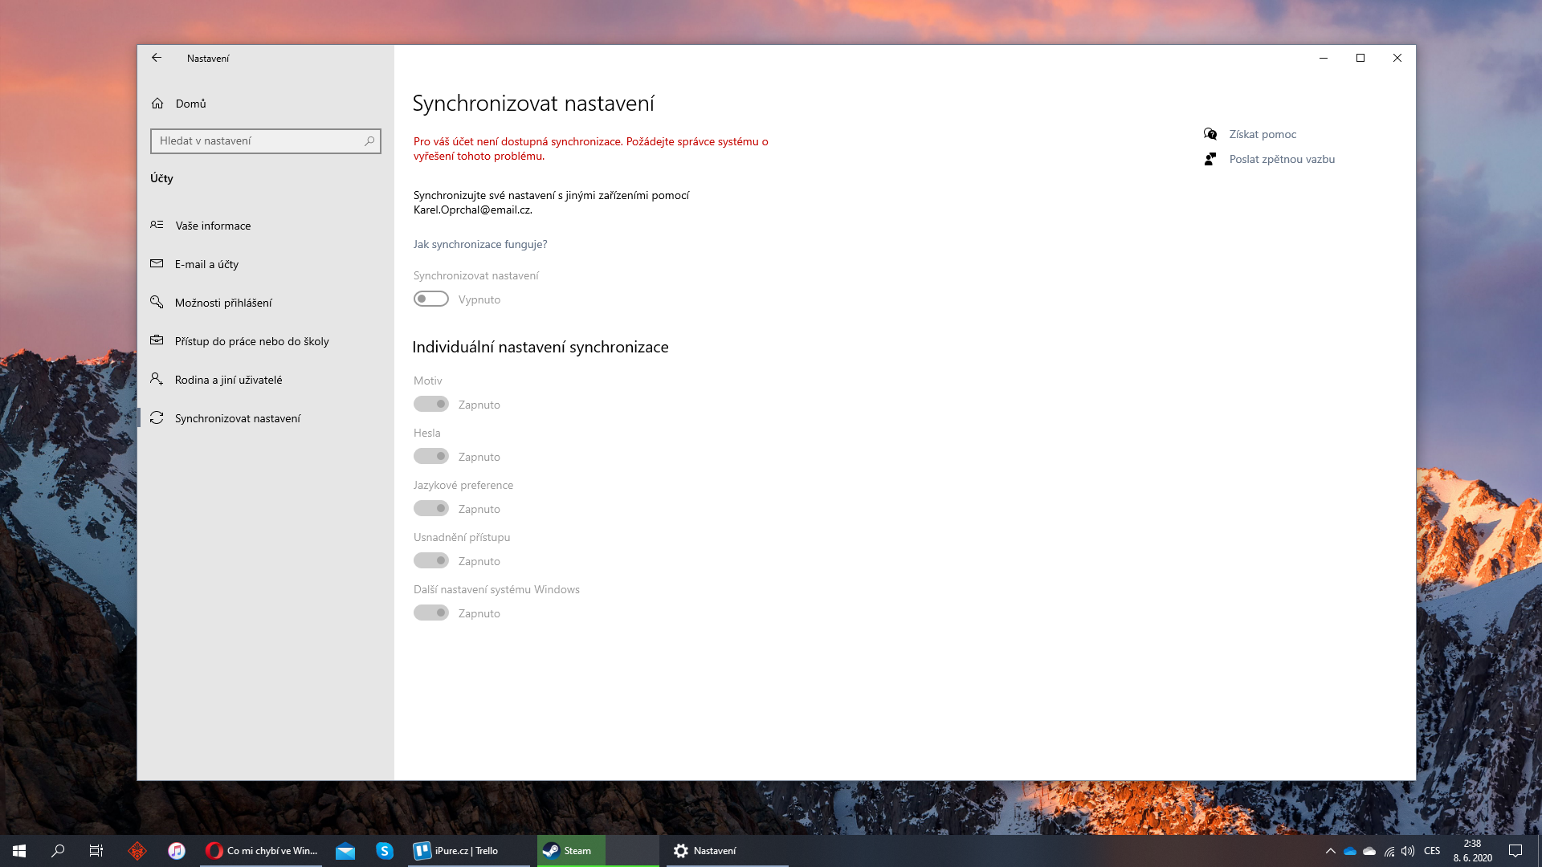Click the search magnifier in settings box
1542x867 pixels.
pyautogui.click(x=369, y=141)
